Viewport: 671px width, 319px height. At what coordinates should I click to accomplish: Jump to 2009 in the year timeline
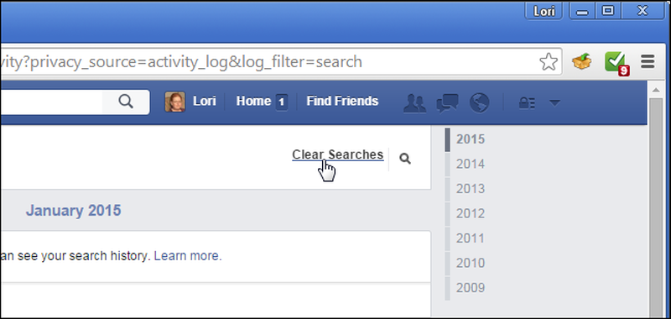(471, 288)
